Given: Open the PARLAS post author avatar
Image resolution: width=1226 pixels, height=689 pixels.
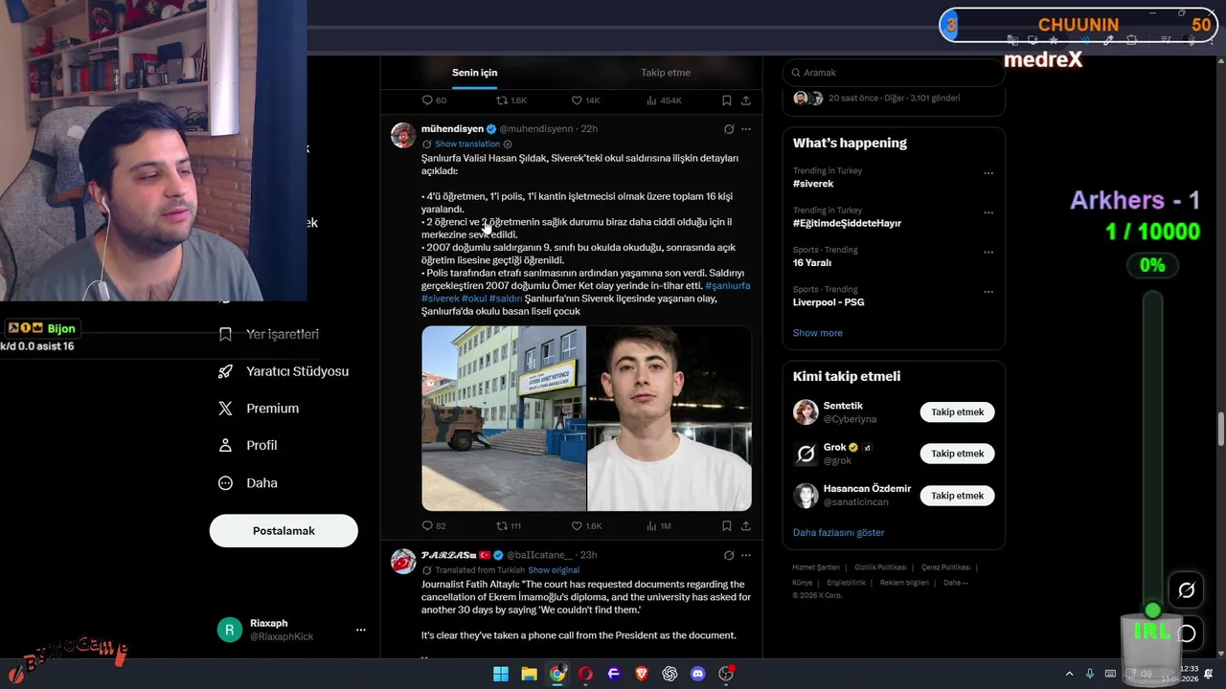Looking at the screenshot, I should click(x=403, y=561).
